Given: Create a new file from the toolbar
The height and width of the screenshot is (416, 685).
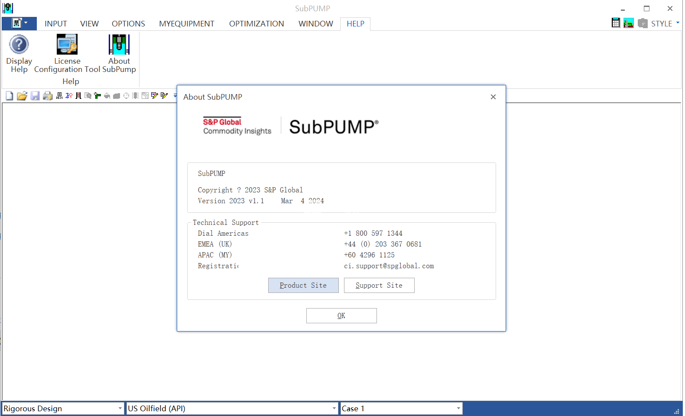Looking at the screenshot, I should 10,96.
